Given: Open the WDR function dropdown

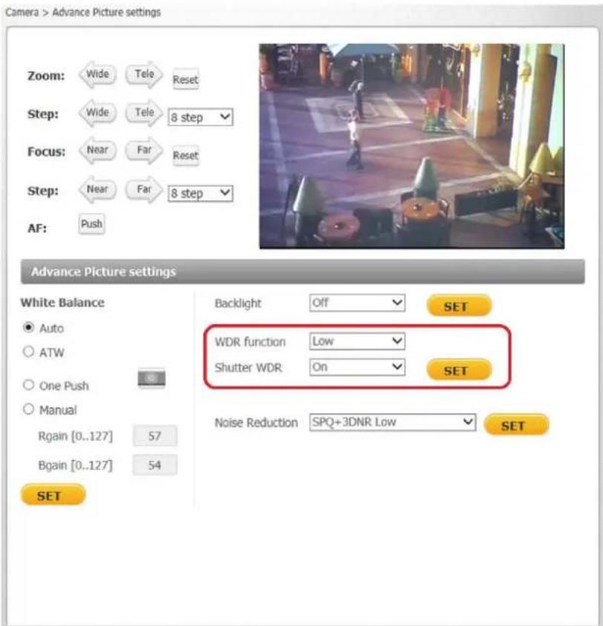Looking at the screenshot, I should 357,342.
